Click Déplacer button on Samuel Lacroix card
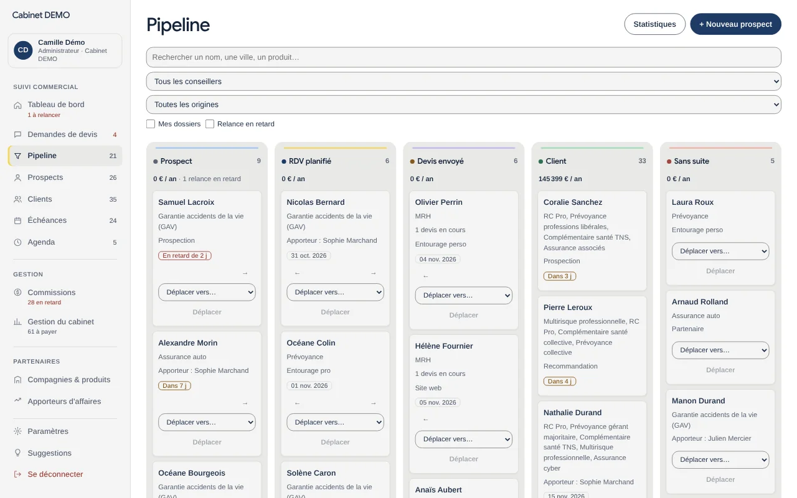 click(x=207, y=312)
